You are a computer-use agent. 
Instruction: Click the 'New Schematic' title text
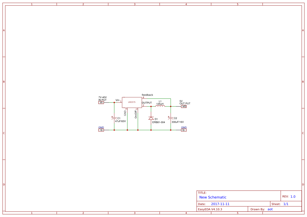coord(213,197)
